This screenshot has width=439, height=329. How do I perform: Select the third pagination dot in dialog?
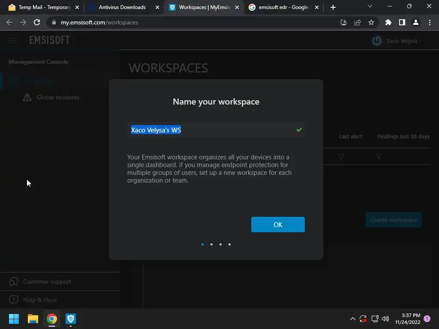click(220, 245)
